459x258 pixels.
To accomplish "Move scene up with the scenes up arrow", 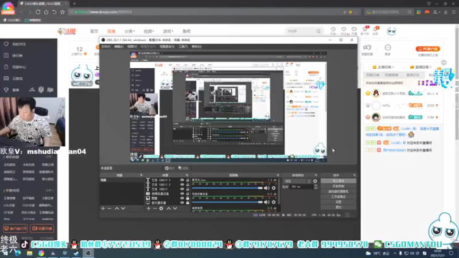I will point(117,208).
